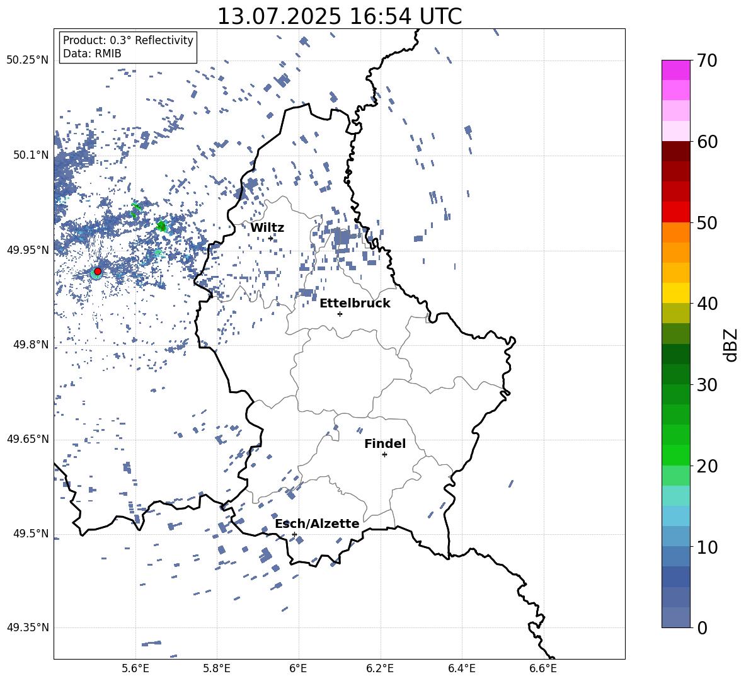Viewport: 746px width, 681px height.
Task: Click the 5.8°E longitude label
Action: tap(217, 669)
